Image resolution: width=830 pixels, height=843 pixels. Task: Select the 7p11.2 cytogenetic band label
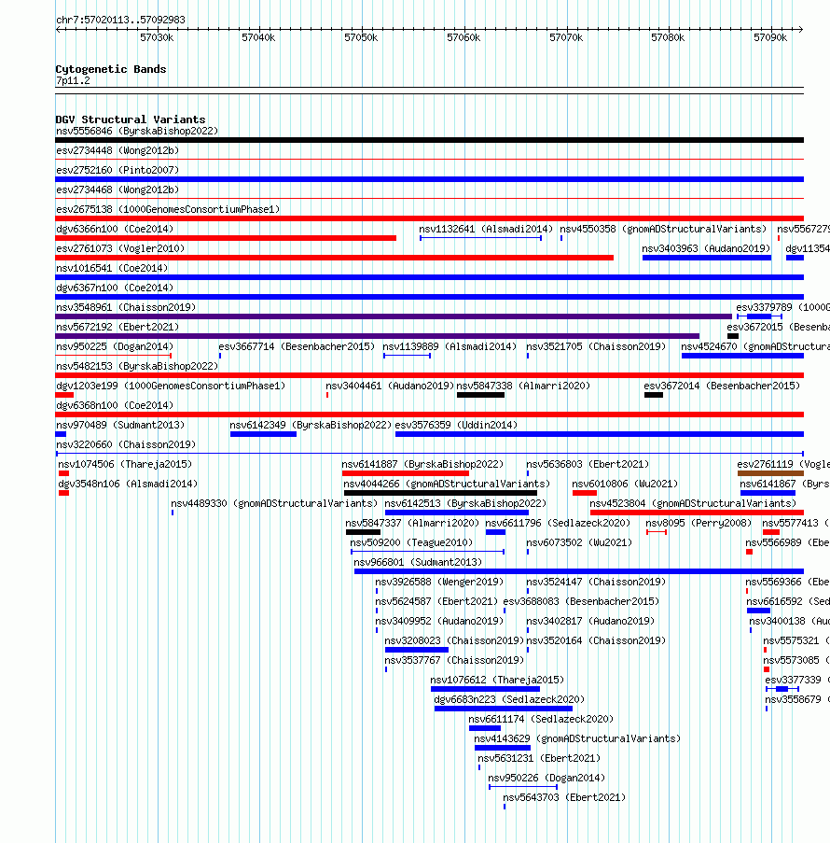73,80
